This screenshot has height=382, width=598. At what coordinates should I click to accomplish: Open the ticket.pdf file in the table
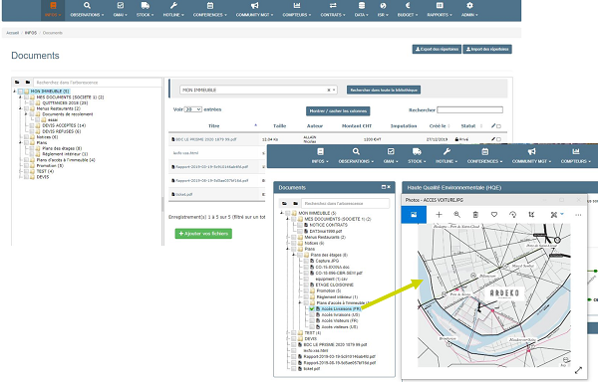pos(183,194)
